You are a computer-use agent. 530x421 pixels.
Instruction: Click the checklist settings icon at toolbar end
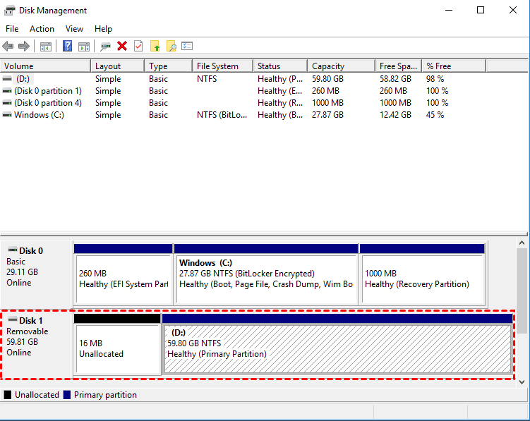point(187,47)
